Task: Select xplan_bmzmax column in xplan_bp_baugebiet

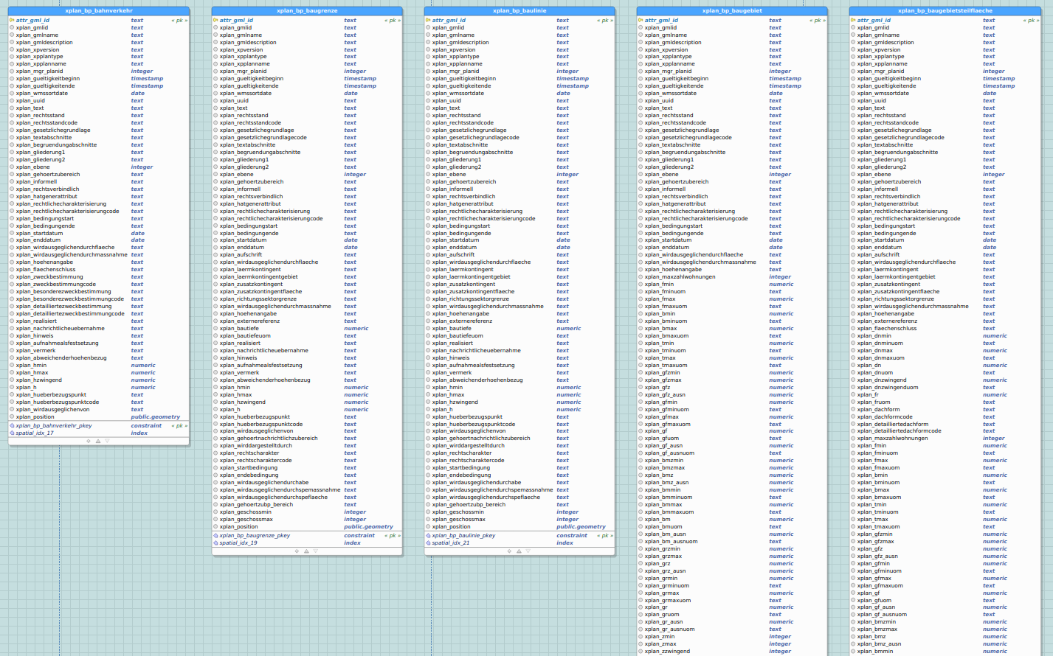Action: click(x=732, y=468)
